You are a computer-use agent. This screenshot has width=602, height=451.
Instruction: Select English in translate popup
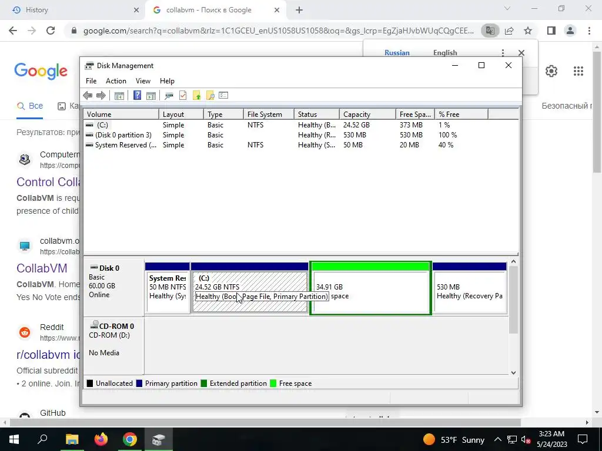445,52
